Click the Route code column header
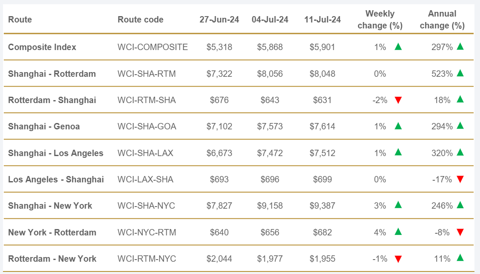This screenshot has height=274, width=480. [140, 20]
